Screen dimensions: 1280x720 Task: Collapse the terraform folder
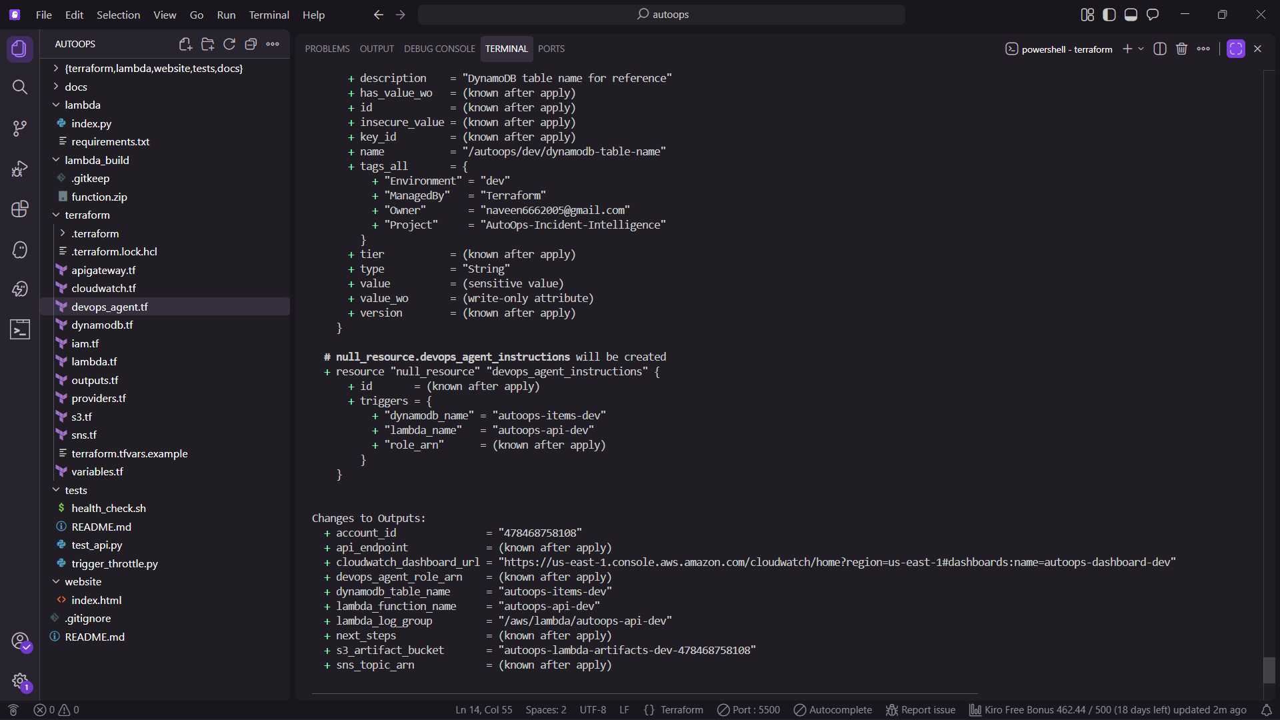pos(87,215)
